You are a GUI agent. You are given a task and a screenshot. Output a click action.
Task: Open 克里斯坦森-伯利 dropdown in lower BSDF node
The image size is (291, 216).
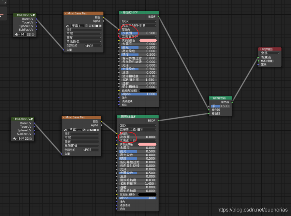[x=137, y=130]
